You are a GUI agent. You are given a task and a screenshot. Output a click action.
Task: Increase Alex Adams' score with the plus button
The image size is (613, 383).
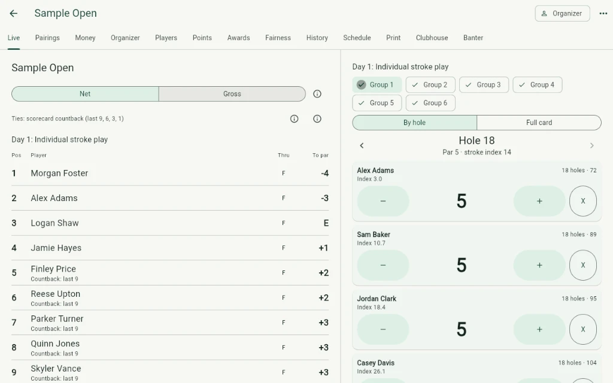[x=539, y=201]
